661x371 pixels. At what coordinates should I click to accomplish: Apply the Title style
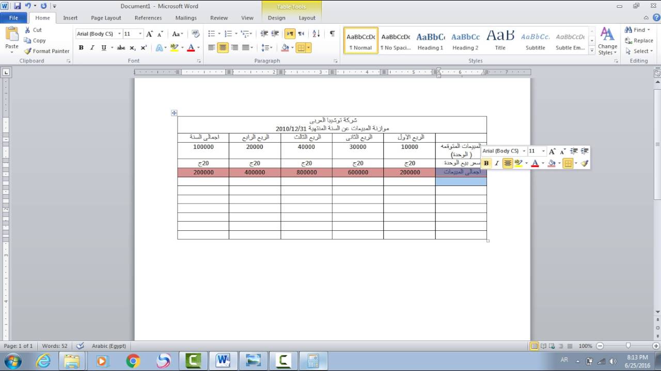coord(500,41)
